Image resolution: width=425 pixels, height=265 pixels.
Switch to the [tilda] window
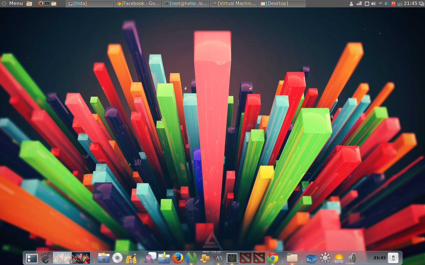89,4
